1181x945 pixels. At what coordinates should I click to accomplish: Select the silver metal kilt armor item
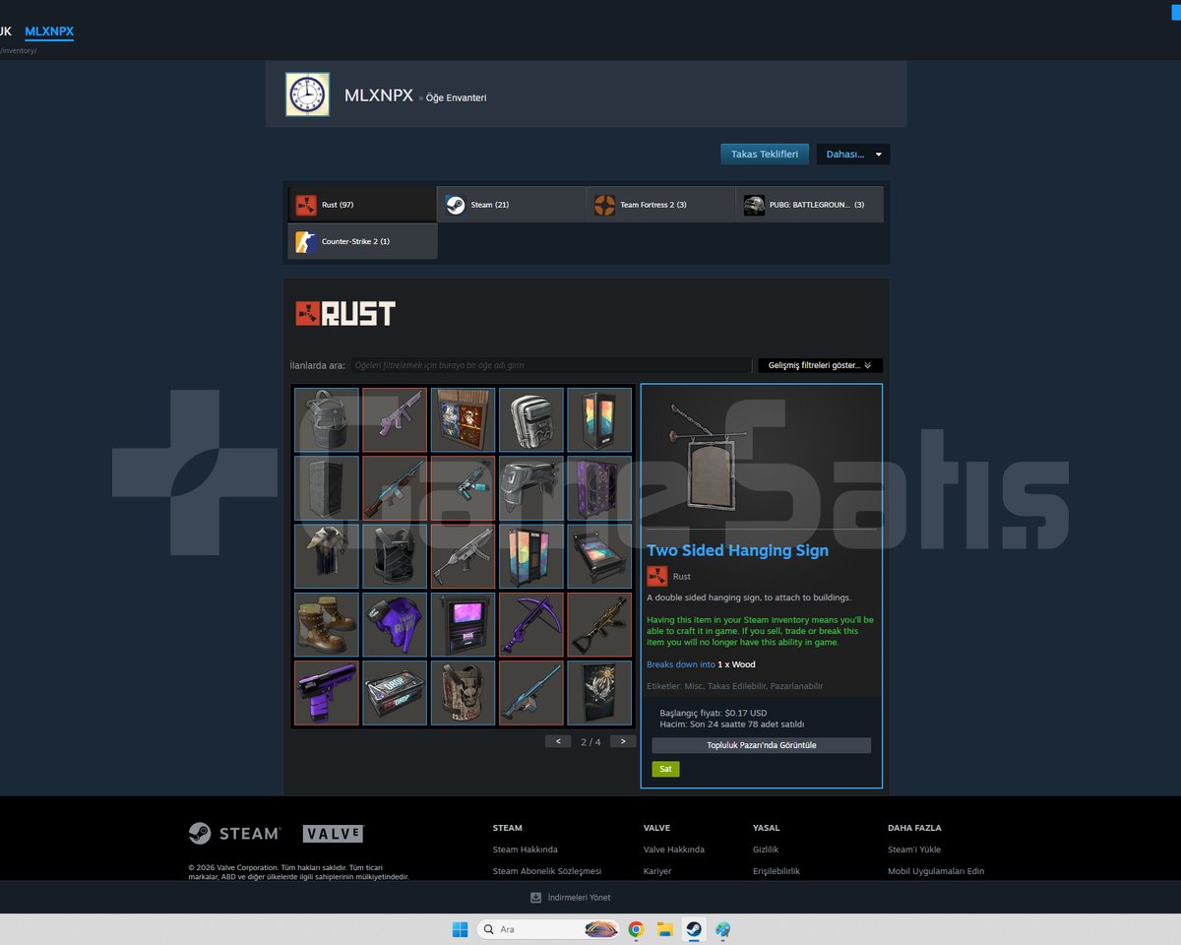[x=531, y=488]
